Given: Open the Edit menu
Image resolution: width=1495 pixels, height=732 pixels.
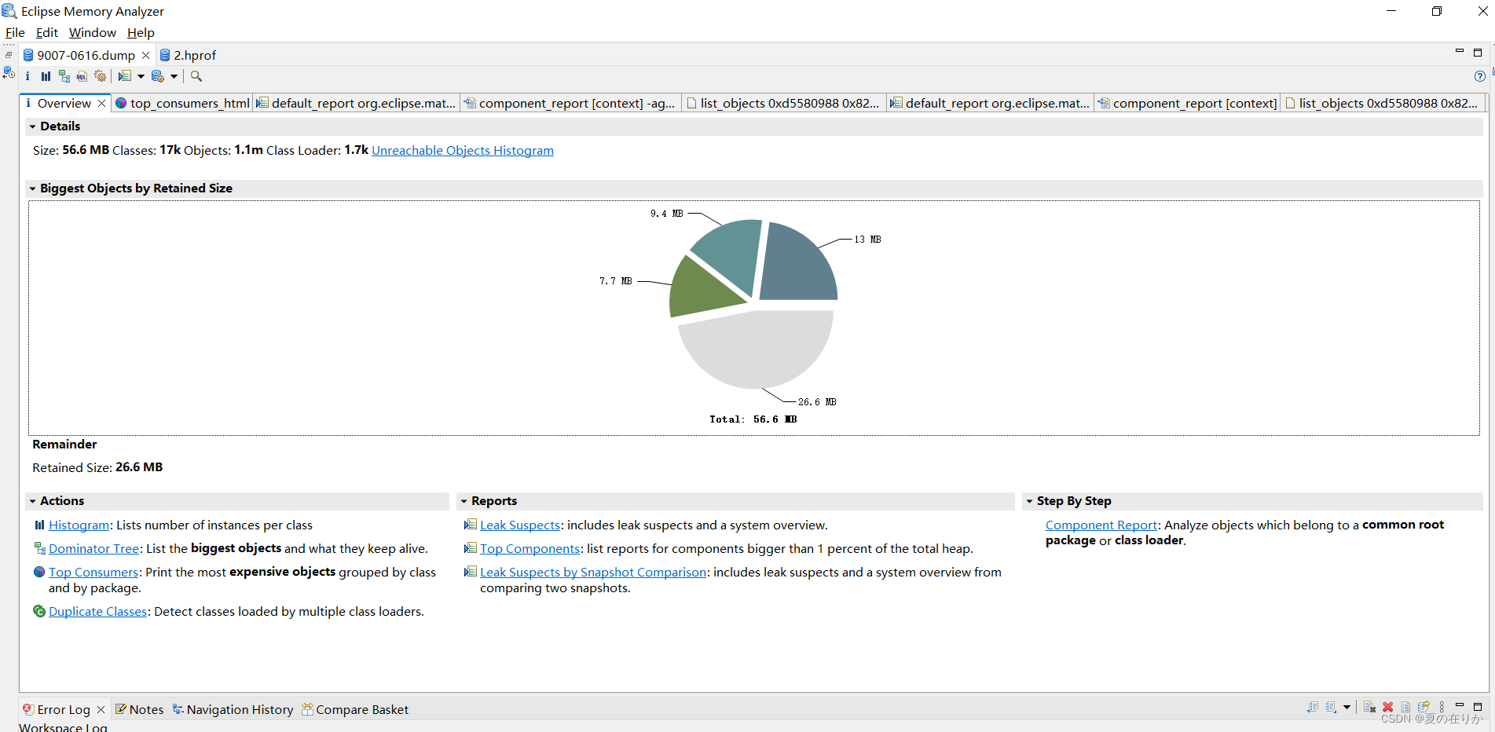Looking at the screenshot, I should 47,32.
